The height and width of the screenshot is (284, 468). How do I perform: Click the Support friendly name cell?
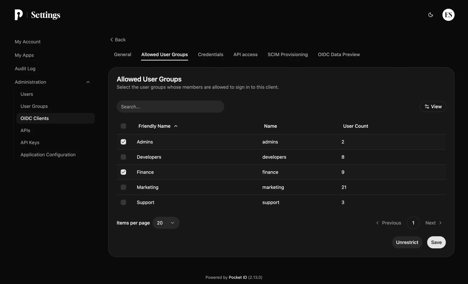coord(145,202)
